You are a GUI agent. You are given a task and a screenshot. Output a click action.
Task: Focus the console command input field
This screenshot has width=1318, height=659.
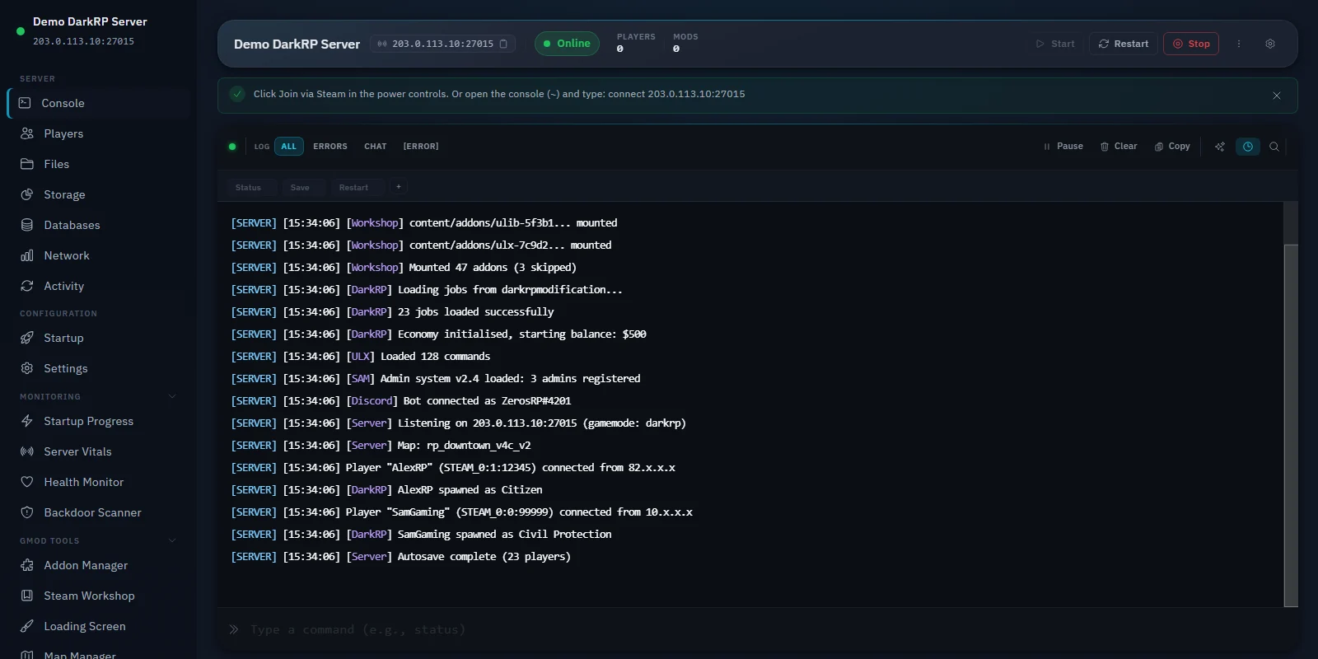point(756,629)
